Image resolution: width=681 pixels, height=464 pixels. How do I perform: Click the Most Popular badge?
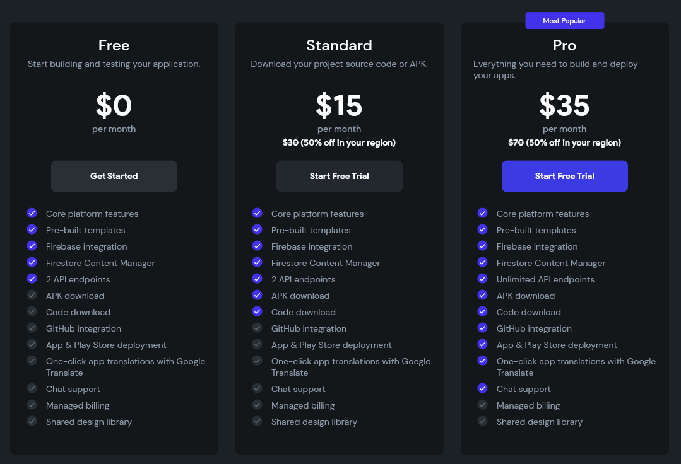click(x=564, y=20)
